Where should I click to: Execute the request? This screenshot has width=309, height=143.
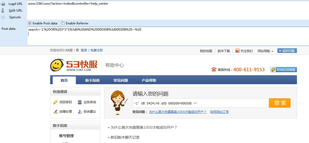coord(15,17)
